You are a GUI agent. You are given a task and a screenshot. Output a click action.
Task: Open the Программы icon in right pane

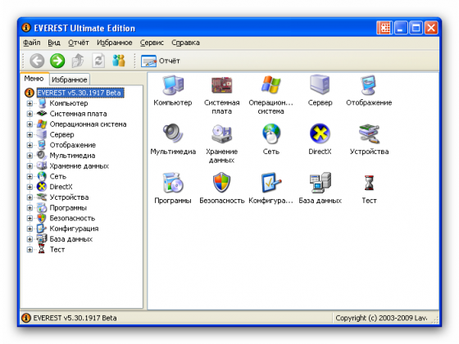click(173, 183)
